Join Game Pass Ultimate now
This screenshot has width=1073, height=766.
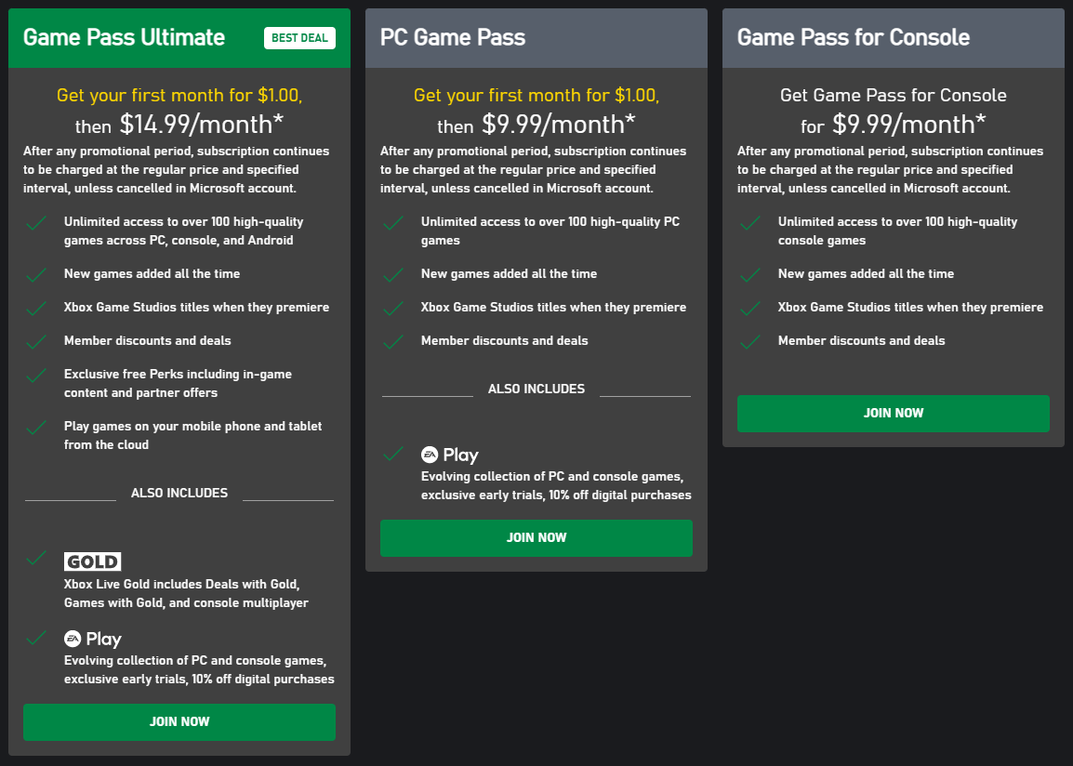click(179, 721)
